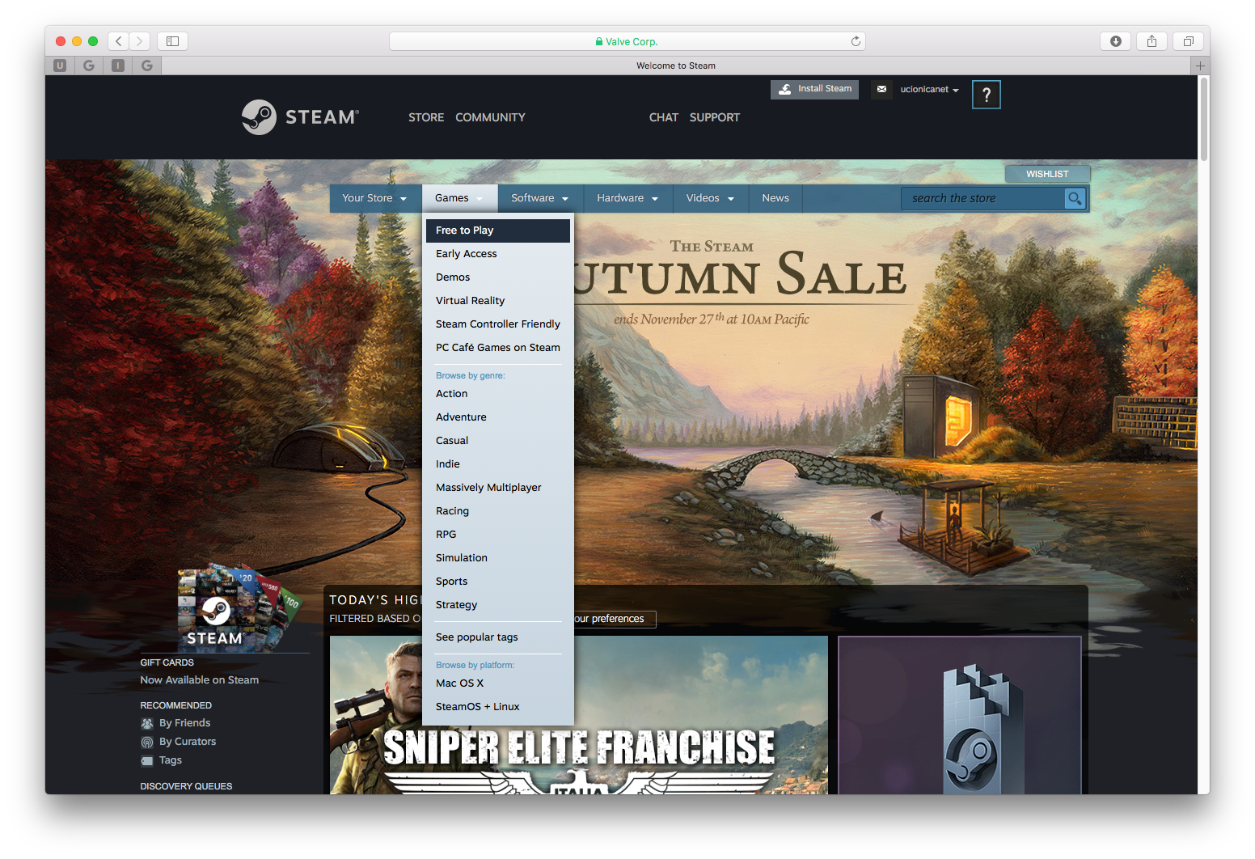Viewport: 1255px width, 859px height.
Task: Expand the Your Store dropdown
Action: click(374, 198)
